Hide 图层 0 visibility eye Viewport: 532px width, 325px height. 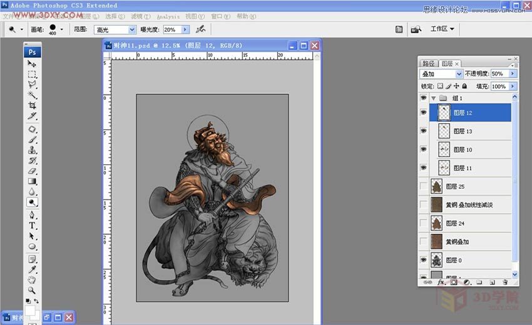tap(424, 260)
